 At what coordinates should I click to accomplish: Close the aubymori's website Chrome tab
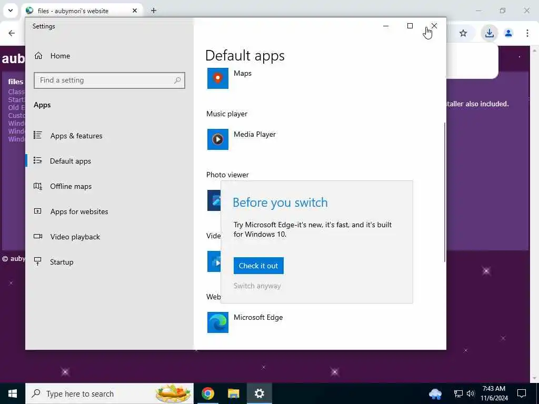[135, 11]
